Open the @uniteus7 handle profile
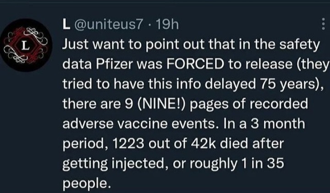This screenshot has height=193, width=330. [x=108, y=24]
